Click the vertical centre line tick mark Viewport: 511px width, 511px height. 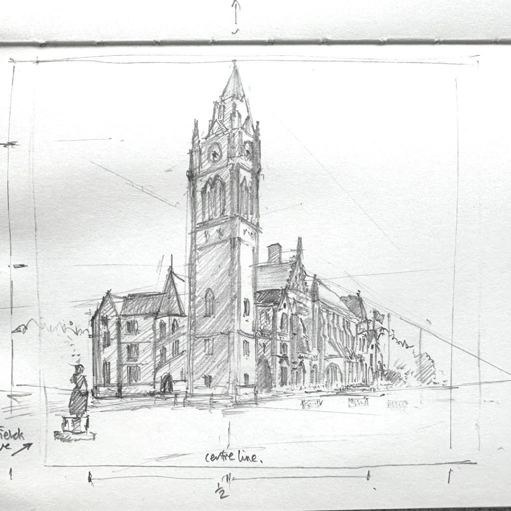(x=229, y=435)
